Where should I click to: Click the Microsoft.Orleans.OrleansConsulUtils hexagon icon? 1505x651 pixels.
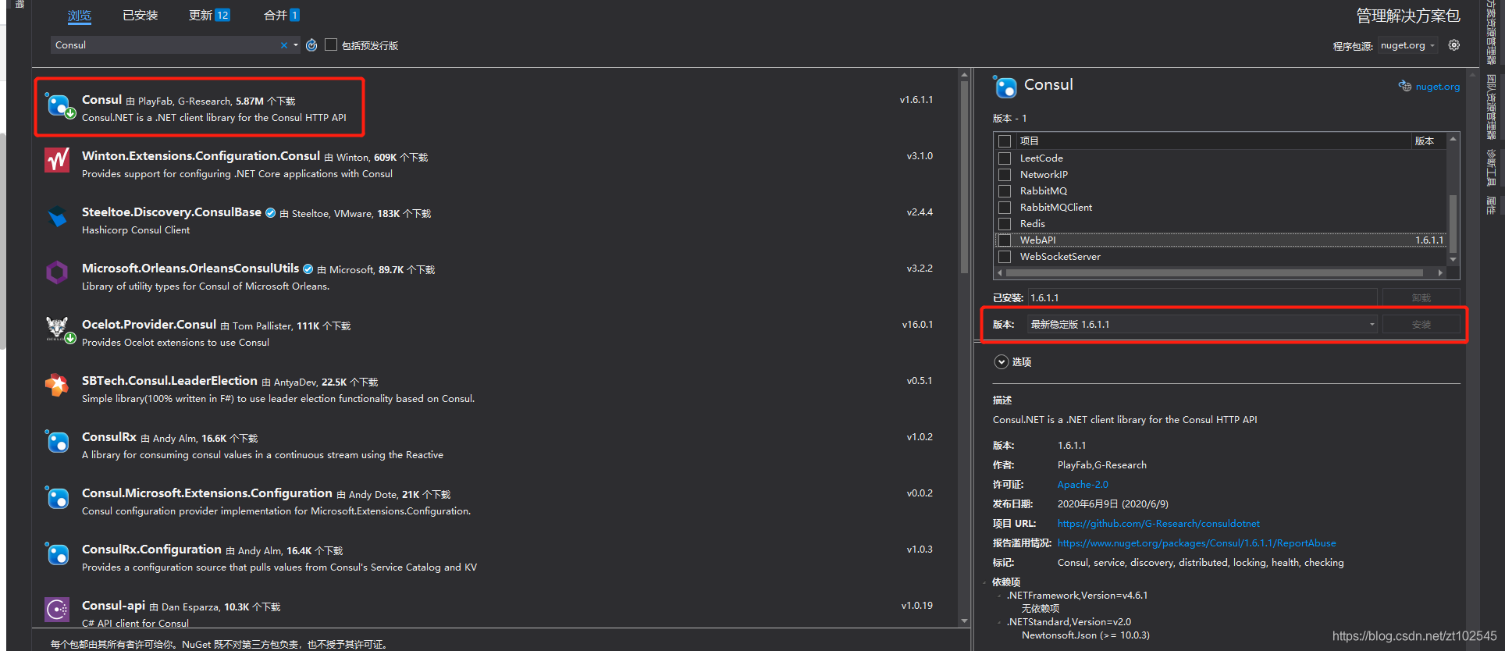(x=57, y=272)
